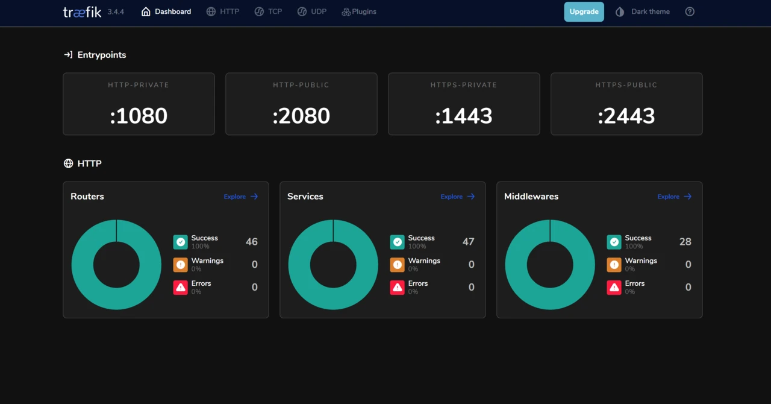This screenshot has width=771, height=404.
Task: Open Explore link for Services
Action: pyautogui.click(x=457, y=197)
